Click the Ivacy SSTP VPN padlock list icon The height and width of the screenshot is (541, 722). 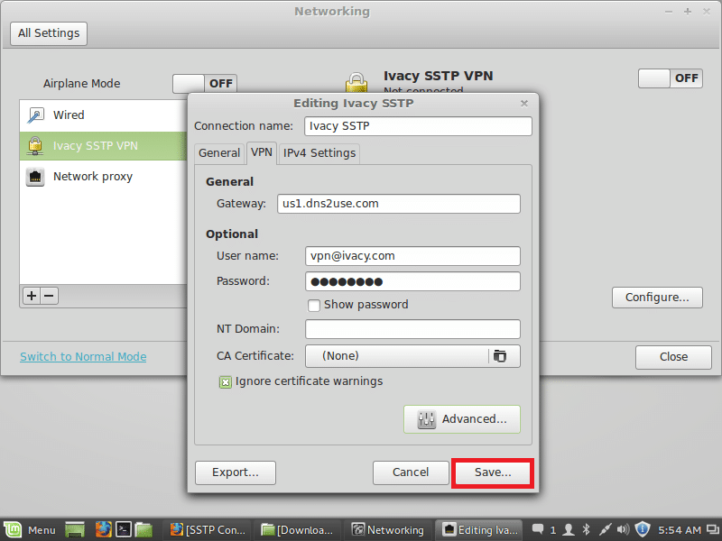[35, 146]
